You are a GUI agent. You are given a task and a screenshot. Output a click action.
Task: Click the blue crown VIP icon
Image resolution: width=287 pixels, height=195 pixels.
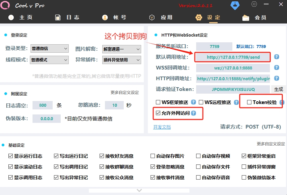[x=235, y=5]
